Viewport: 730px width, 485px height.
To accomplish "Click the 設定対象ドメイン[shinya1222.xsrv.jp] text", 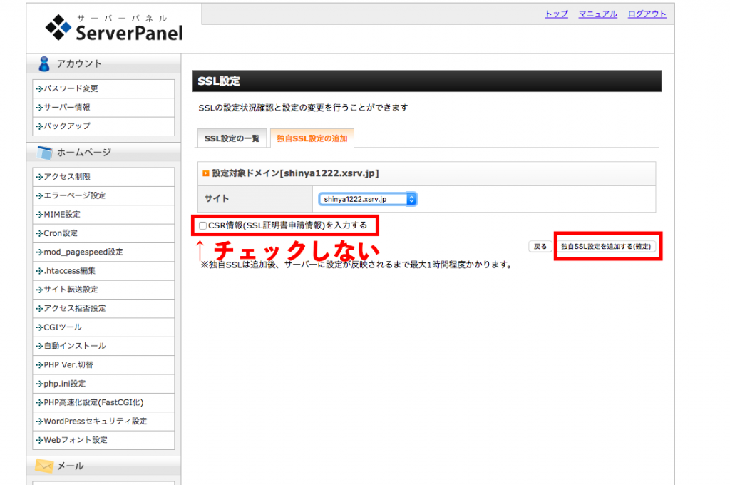I will tap(295, 173).
